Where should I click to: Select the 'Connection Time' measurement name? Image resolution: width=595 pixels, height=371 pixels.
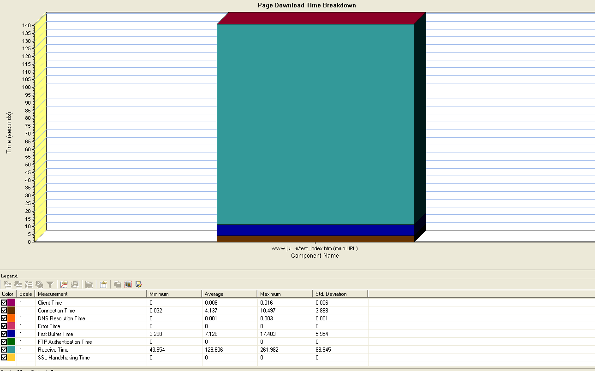[56, 310]
